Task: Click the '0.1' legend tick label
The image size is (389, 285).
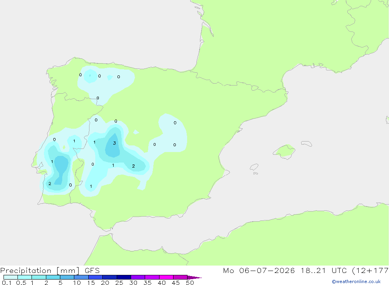Action: [7, 283]
